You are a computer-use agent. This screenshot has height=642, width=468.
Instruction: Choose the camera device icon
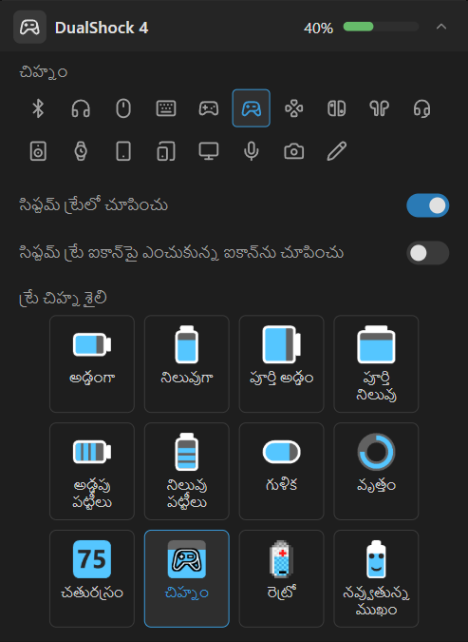tap(294, 151)
